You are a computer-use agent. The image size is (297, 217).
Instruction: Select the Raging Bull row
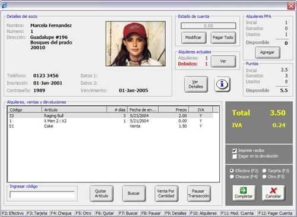tap(110, 116)
